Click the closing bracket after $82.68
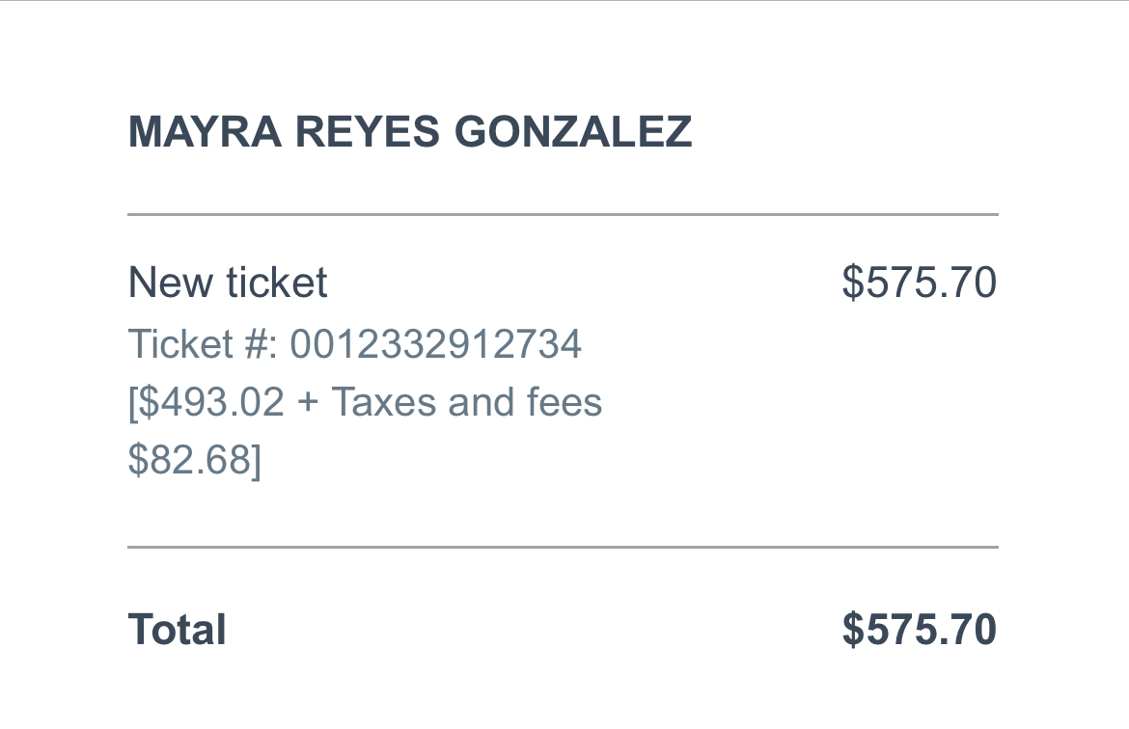Viewport: 1129px width, 729px height. coord(257,461)
